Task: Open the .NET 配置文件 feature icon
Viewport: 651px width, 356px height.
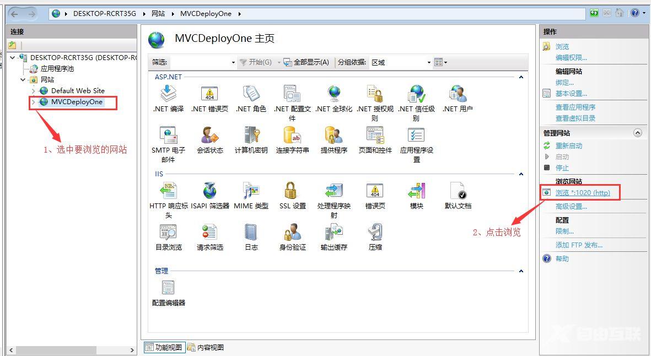Action: (x=292, y=94)
